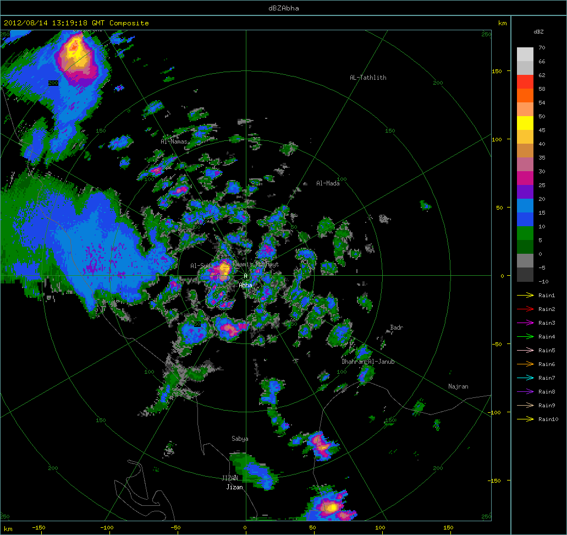This screenshot has width=567, height=535.
Task: Click the Sabya town label
Action: [240, 439]
